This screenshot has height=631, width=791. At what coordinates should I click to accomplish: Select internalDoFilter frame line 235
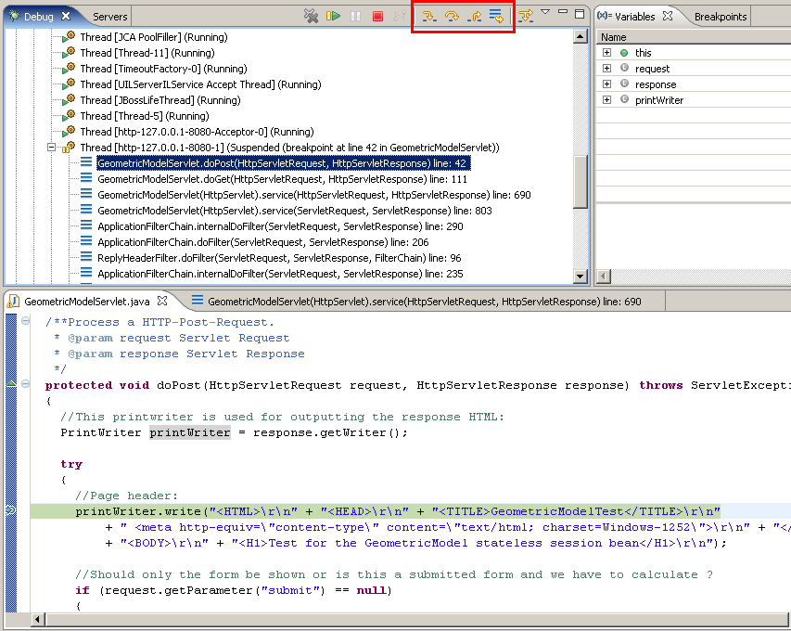280,274
